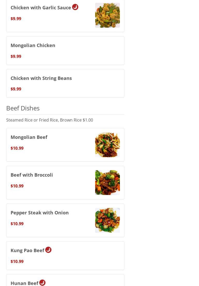Click the $9.99 price under Mongolian Chicken
Screen dimensions: 199x286
[16, 56]
